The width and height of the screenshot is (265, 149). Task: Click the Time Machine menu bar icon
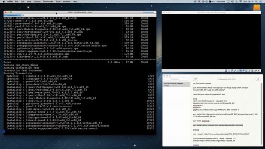(232, 2)
